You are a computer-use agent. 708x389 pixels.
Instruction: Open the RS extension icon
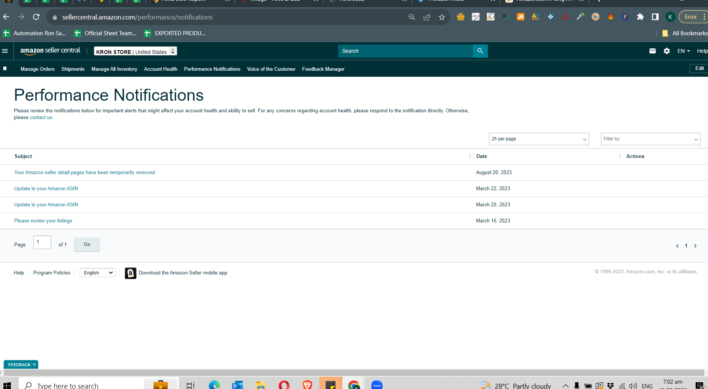point(505,17)
